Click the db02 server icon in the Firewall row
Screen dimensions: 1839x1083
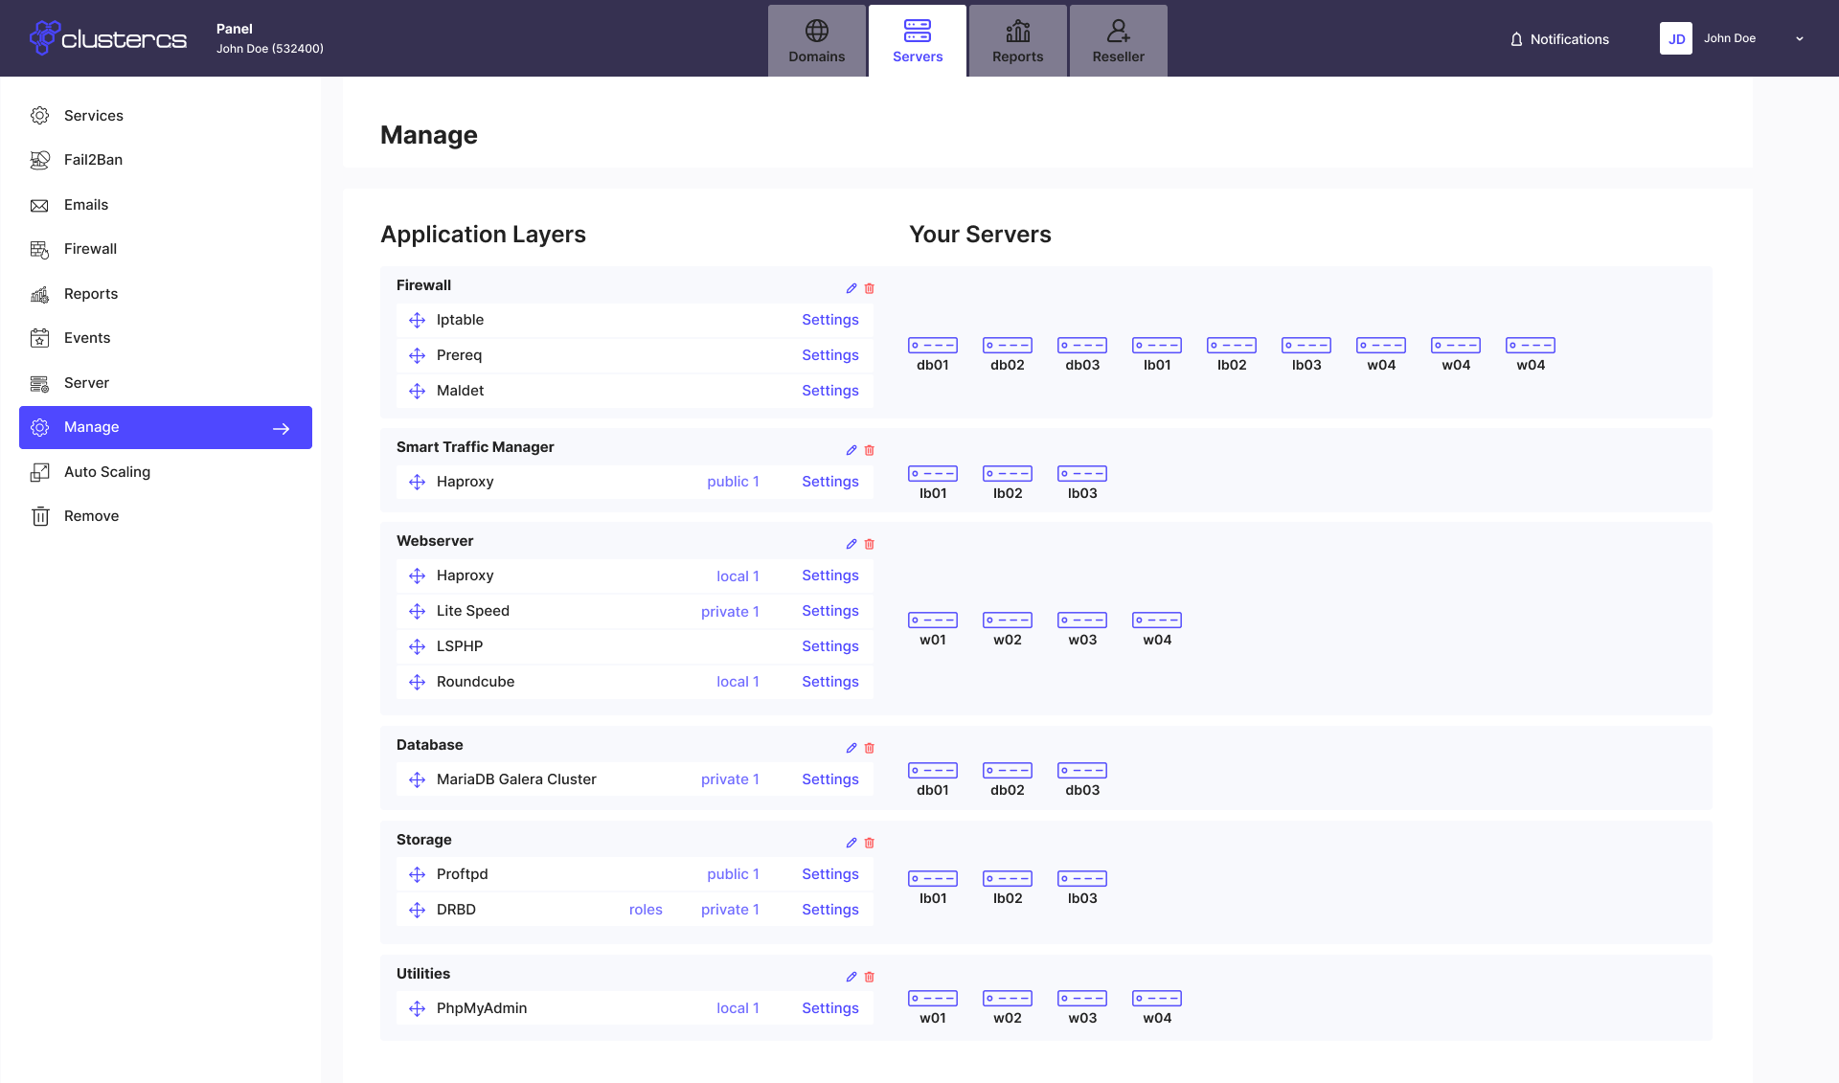(1007, 346)
